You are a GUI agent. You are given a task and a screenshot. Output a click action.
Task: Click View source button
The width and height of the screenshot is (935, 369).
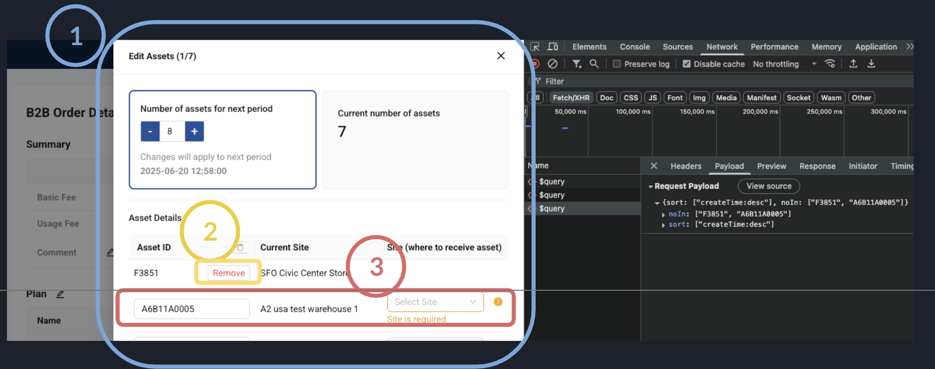tap(769, 186)
